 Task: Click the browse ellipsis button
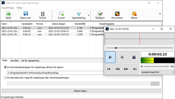(x=155, y=84)
